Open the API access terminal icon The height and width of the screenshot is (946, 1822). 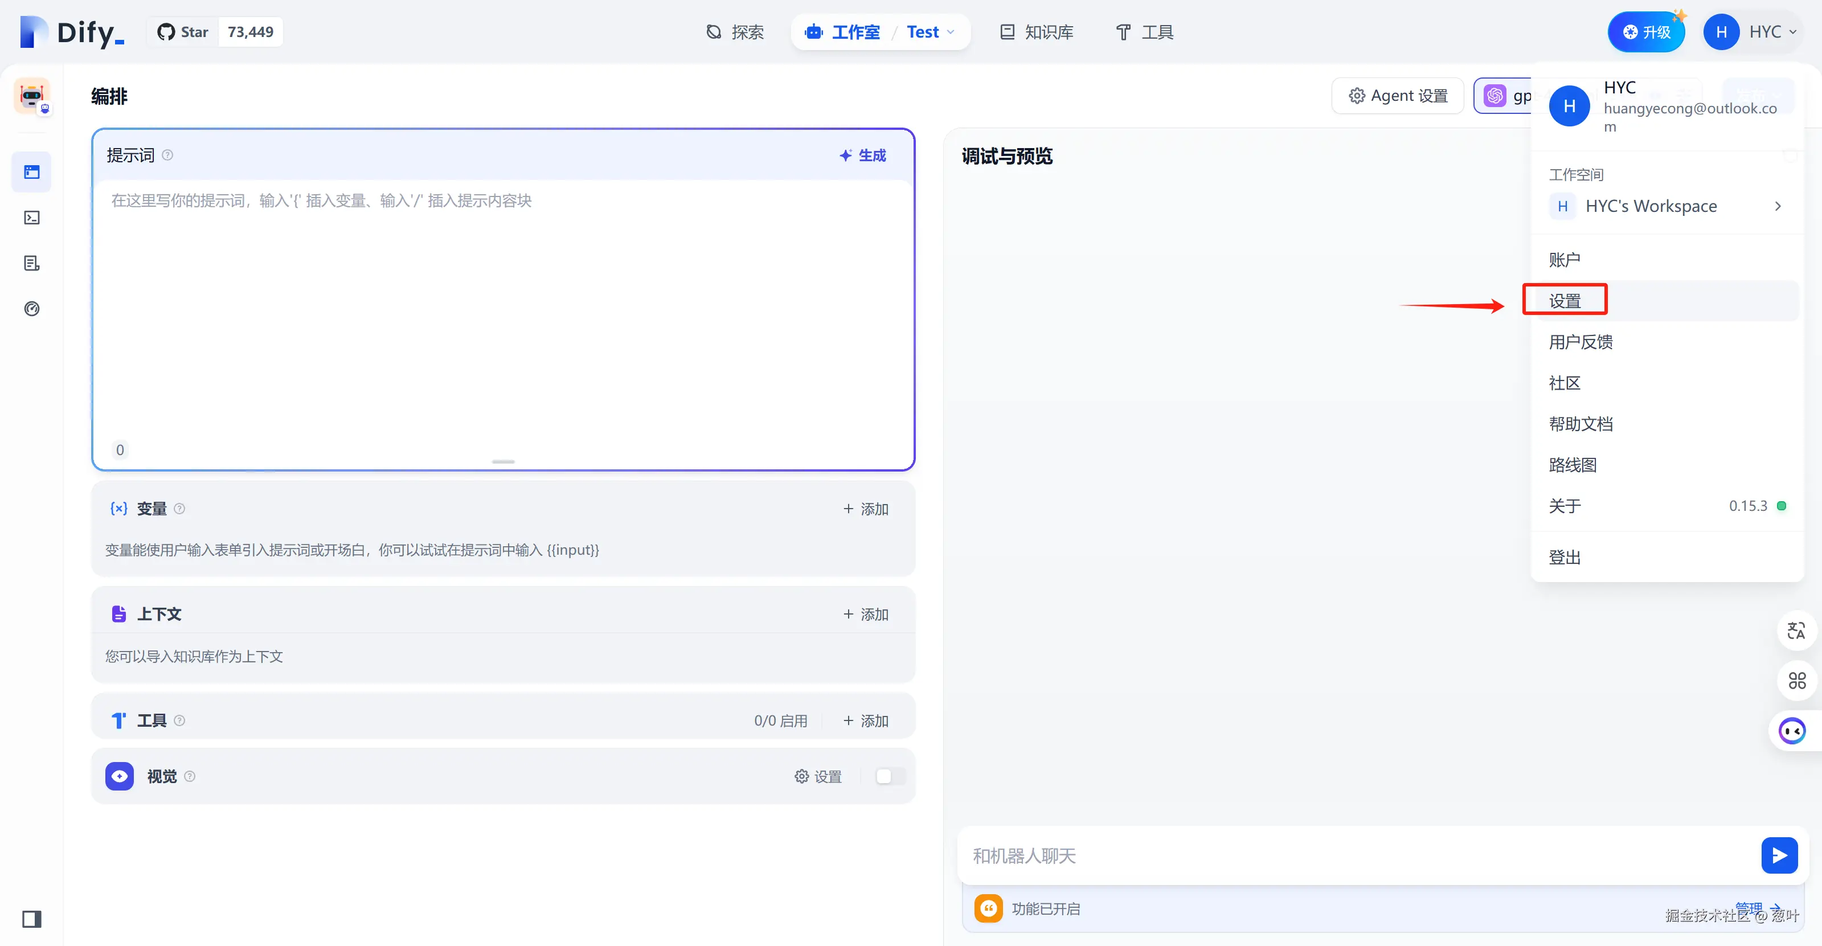tap(32, 218)
